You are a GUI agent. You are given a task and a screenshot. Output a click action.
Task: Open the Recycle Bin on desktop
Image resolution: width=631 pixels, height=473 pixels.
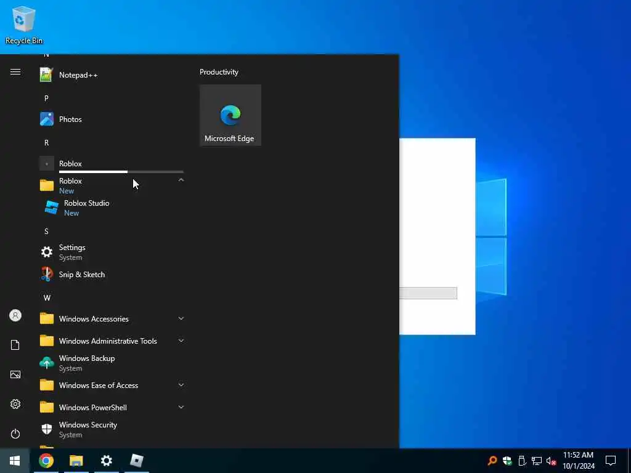(24, 25)
